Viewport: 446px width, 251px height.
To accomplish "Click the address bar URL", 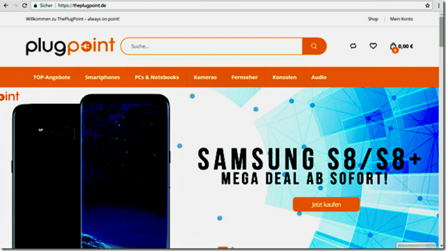I will pyautogui.click(x=82, y=6).
